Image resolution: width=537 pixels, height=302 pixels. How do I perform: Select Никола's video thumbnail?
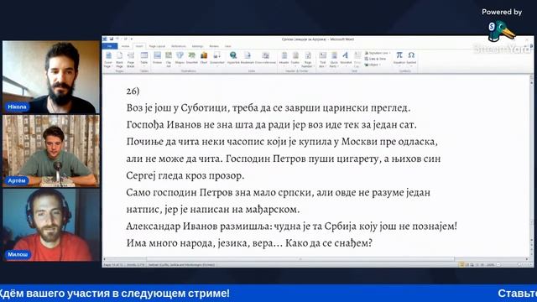pos(51,77)
